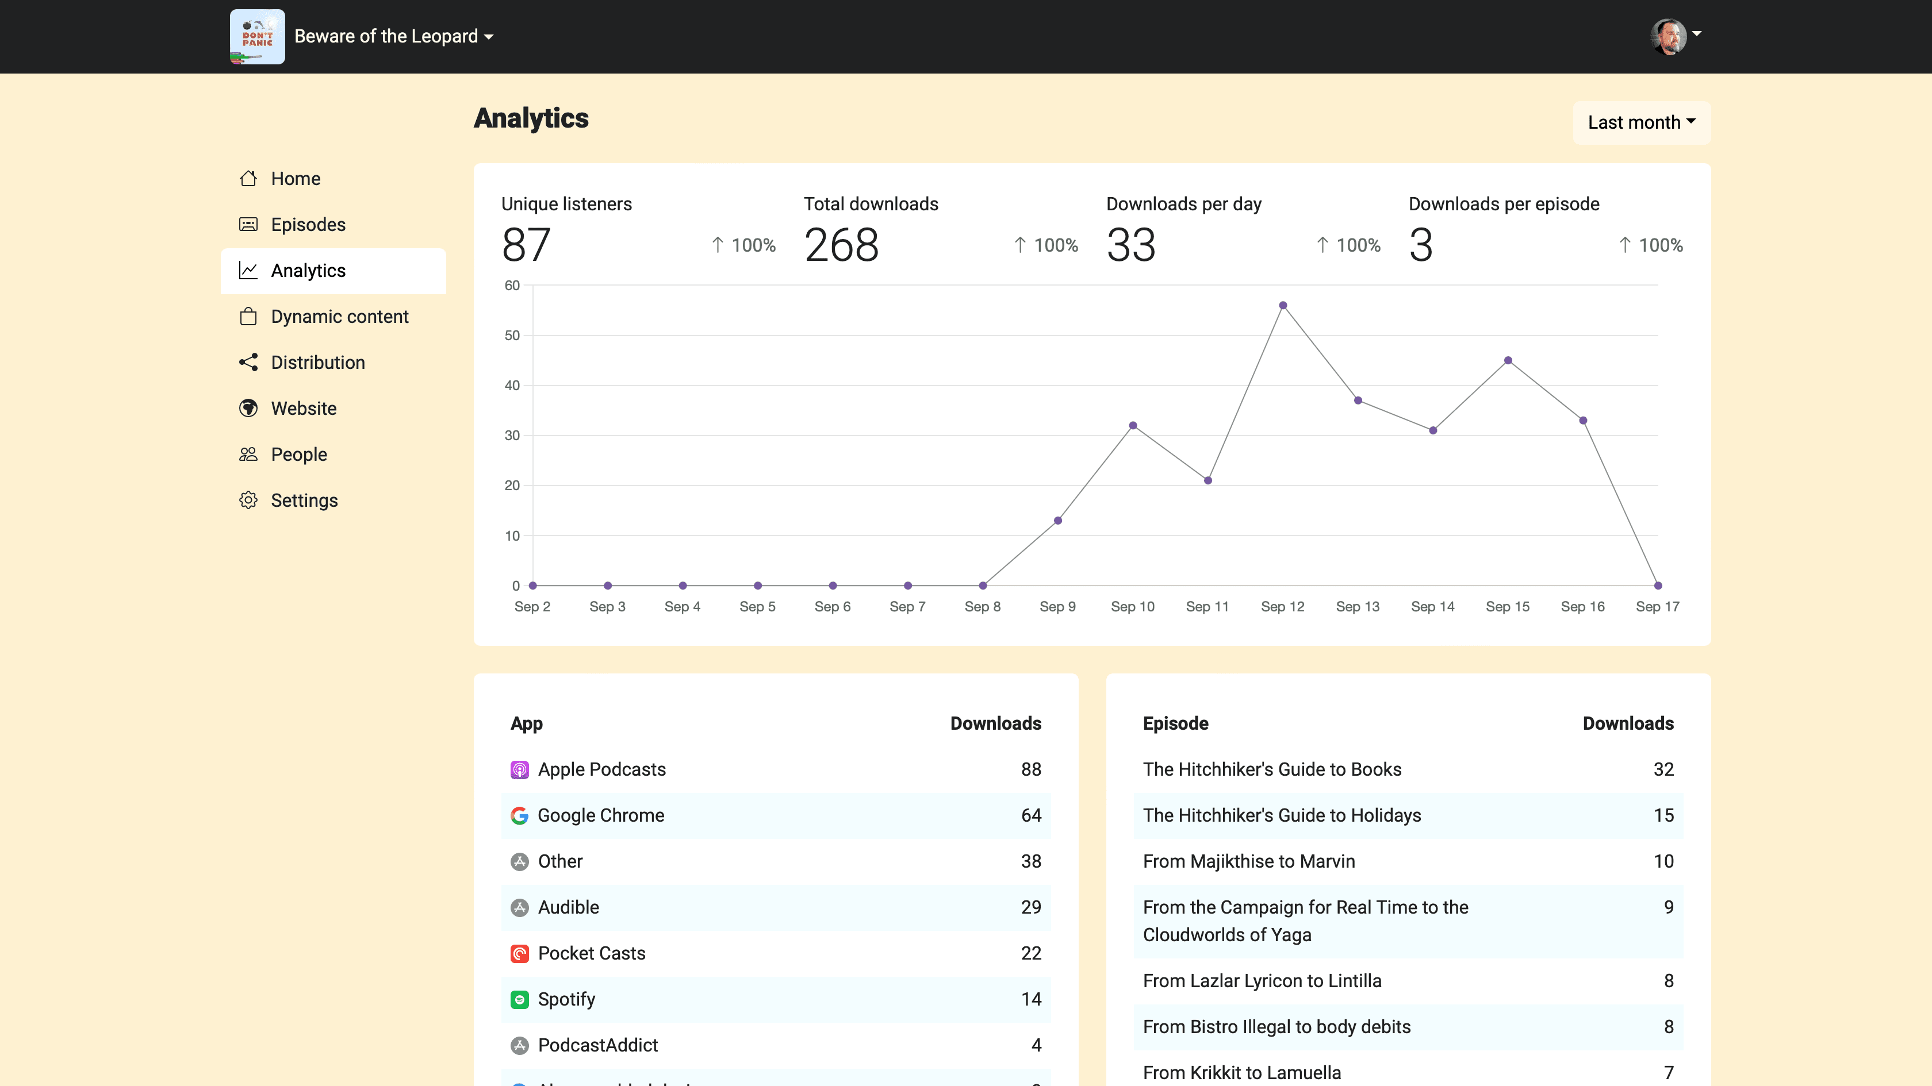1932x1086 pixels.
Task: Click the Sep 15 chart data point
Action: [1508, 360]
